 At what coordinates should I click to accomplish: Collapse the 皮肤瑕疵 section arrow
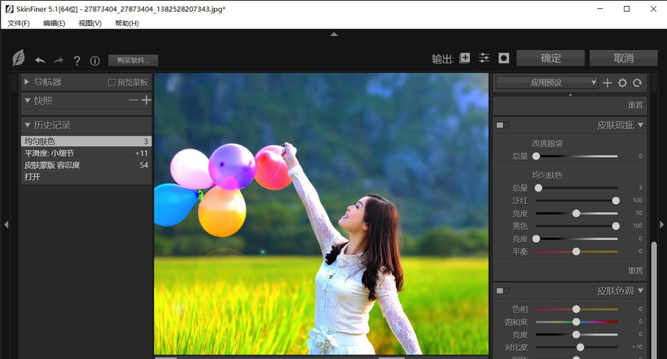tap(641, 125)
